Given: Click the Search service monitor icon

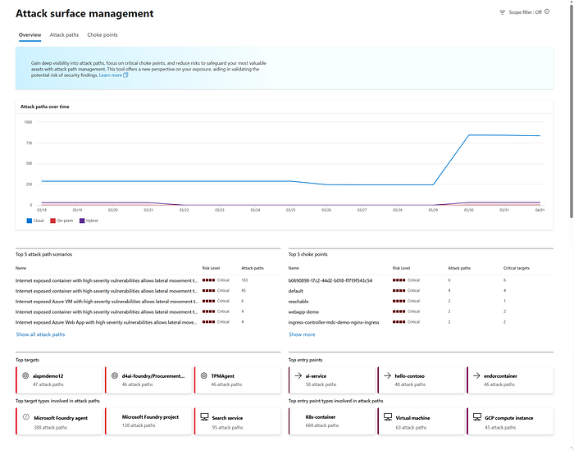Looking at the screenshot, I should (x=205, y=417).
